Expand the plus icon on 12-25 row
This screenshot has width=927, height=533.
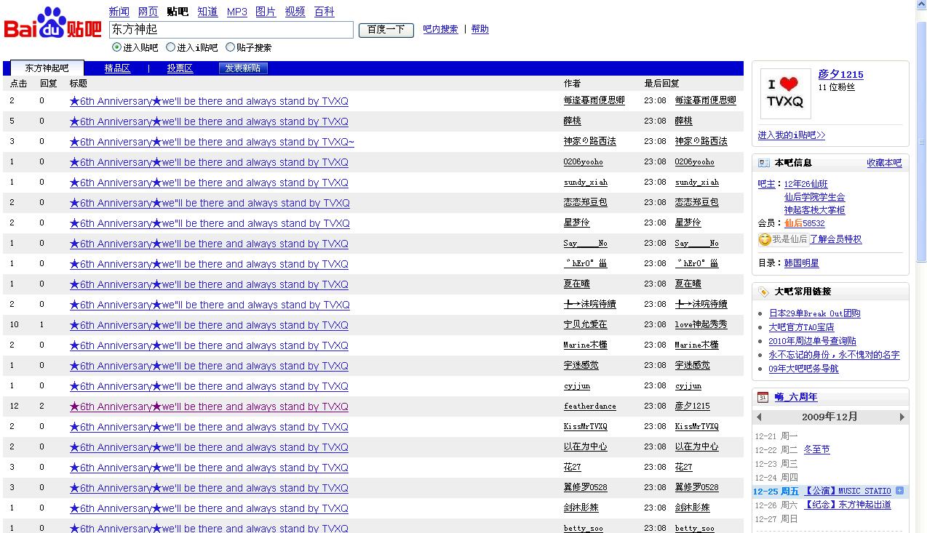[x=900, y=491]
